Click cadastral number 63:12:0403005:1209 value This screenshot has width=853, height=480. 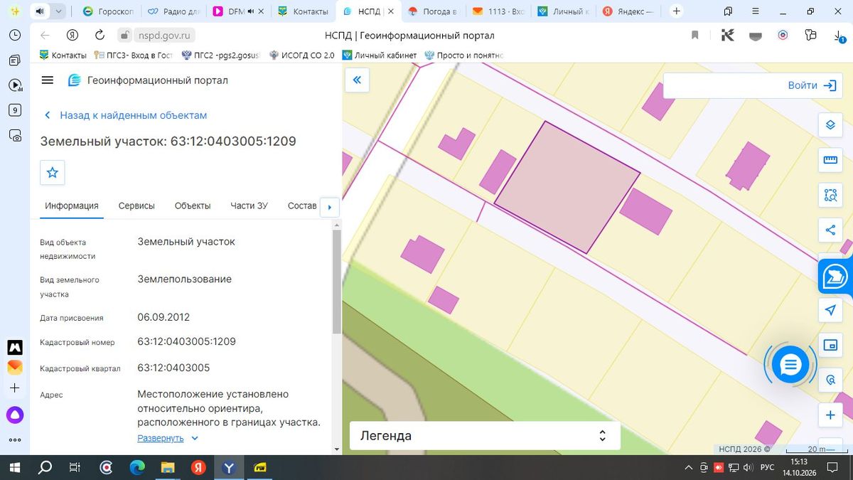186,341
